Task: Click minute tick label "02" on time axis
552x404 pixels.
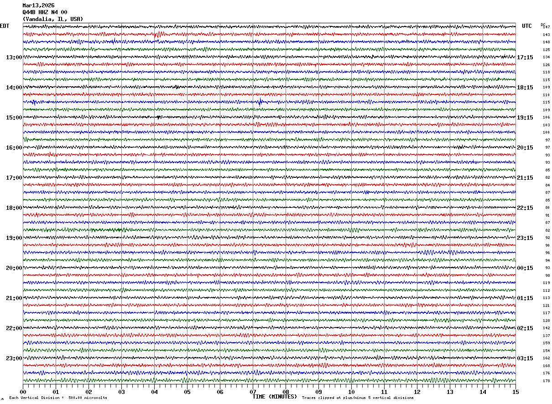Action: pyautogui.click(x=89, y=392)
